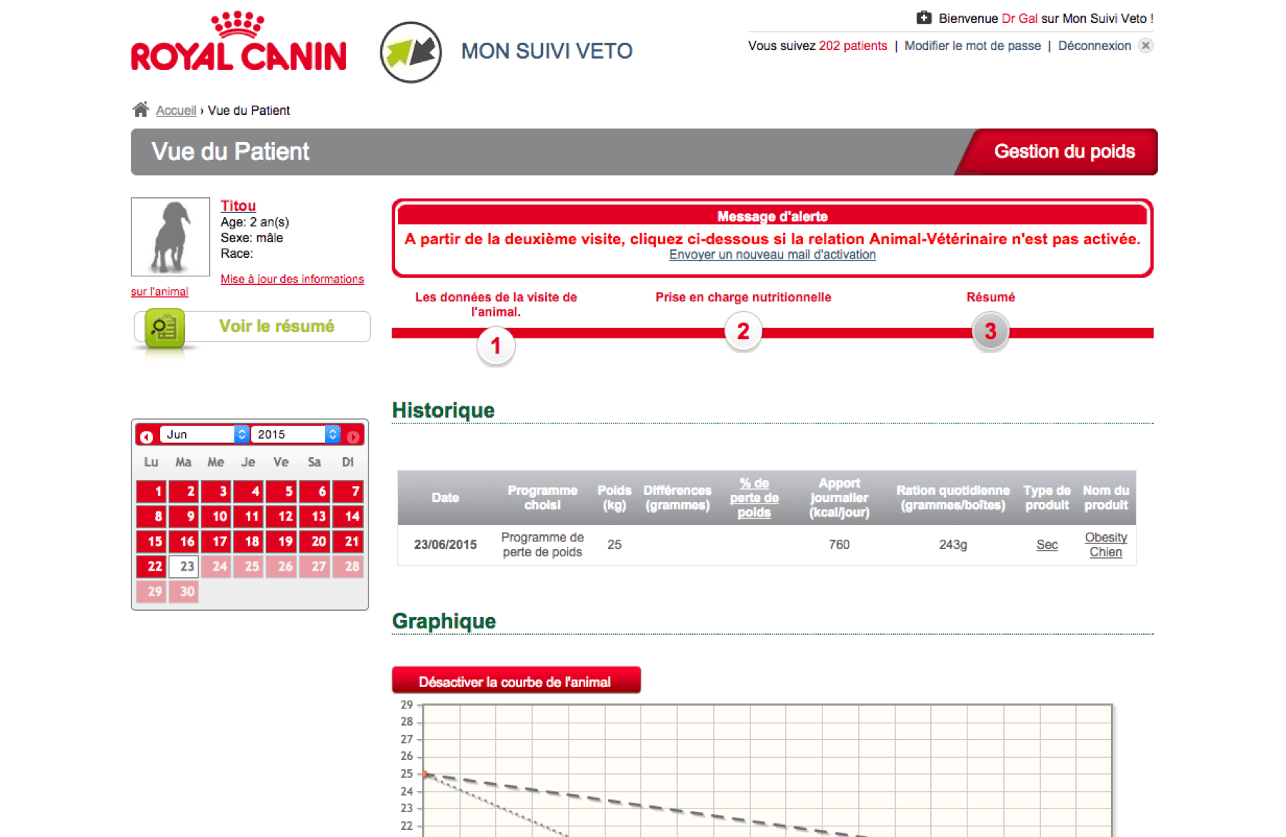Select June 13 in the calendar
The image size is (1286, 837).
315,516
